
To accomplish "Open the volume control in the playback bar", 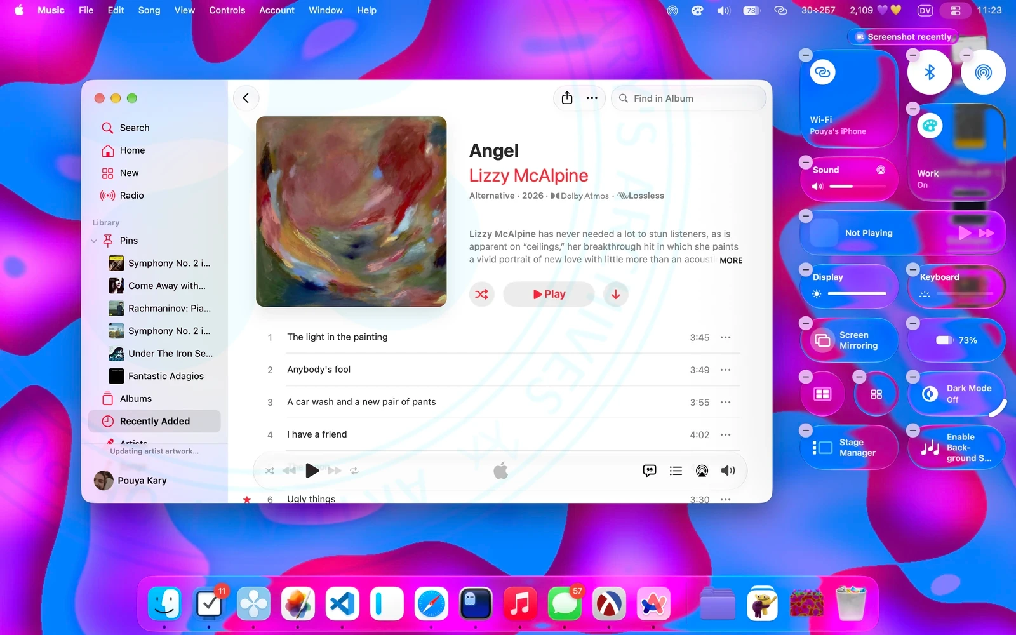I will click(x=728, y=471).
